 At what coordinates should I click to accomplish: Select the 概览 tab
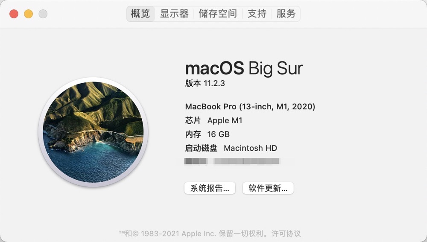point(140,14)
